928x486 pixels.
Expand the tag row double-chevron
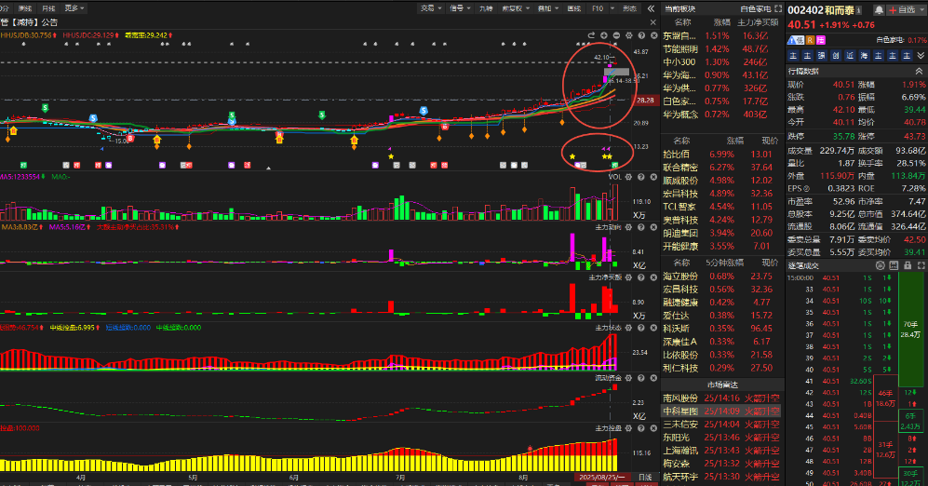921,56
